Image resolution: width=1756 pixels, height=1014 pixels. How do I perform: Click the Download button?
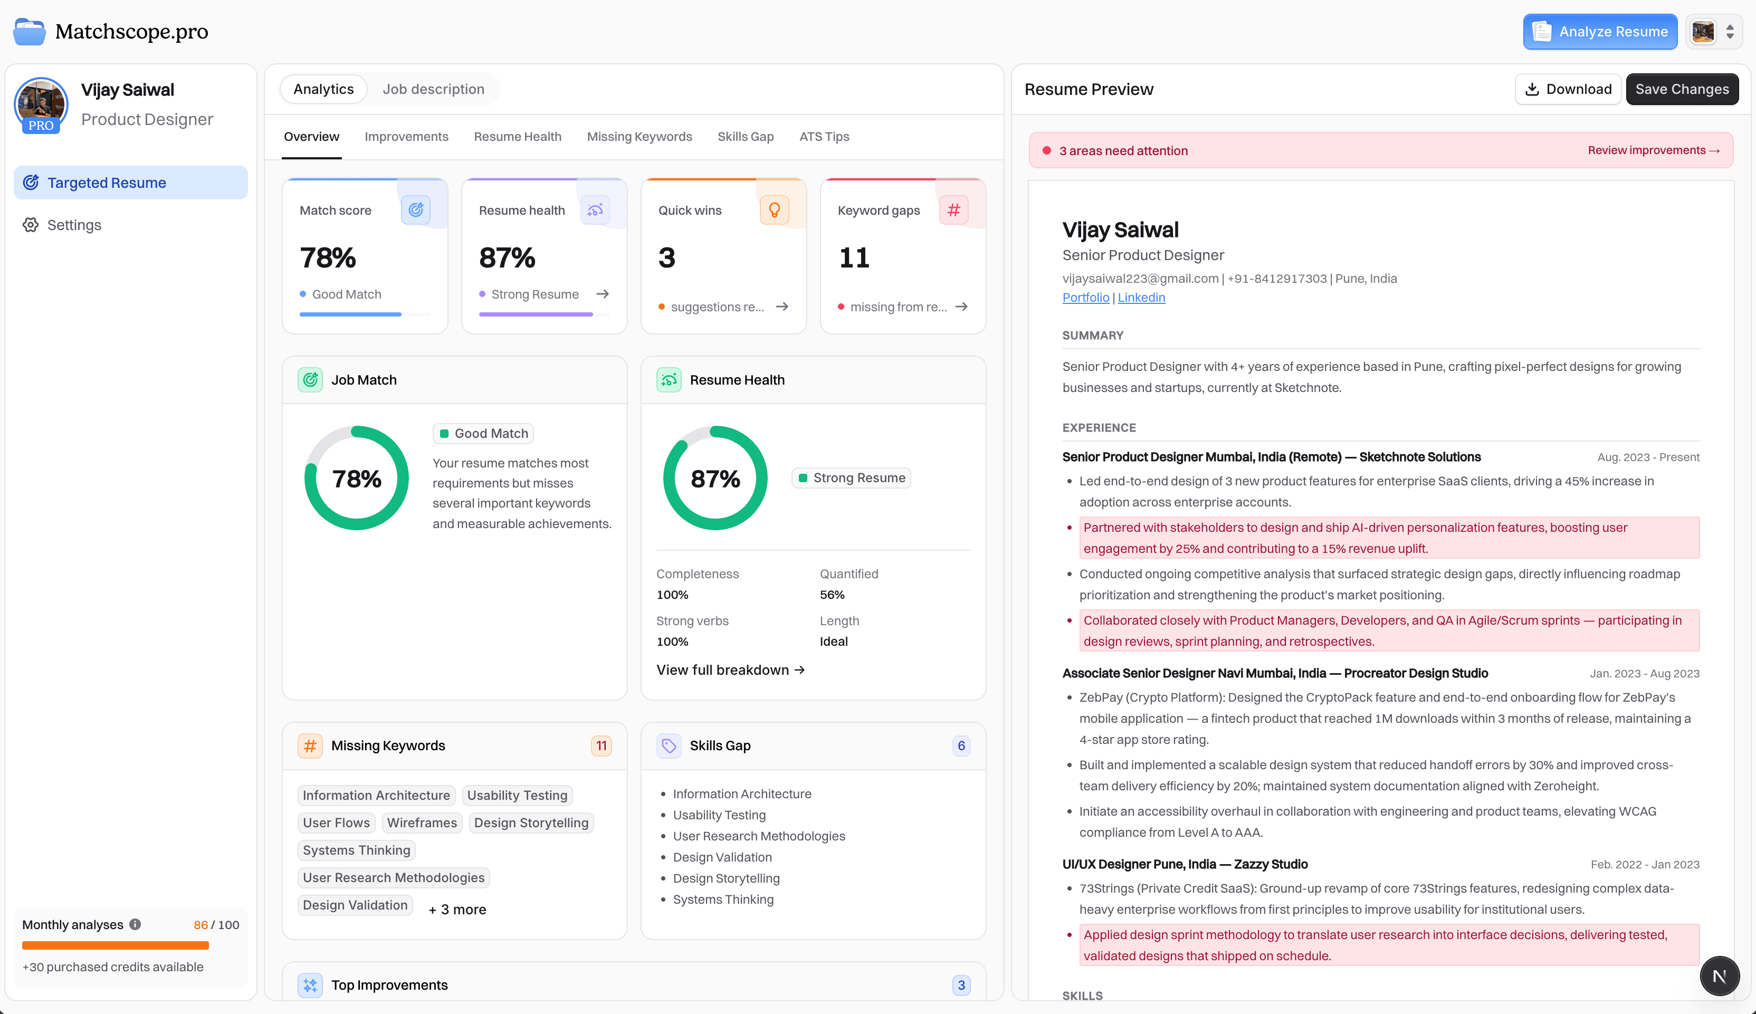(1568, 89)
